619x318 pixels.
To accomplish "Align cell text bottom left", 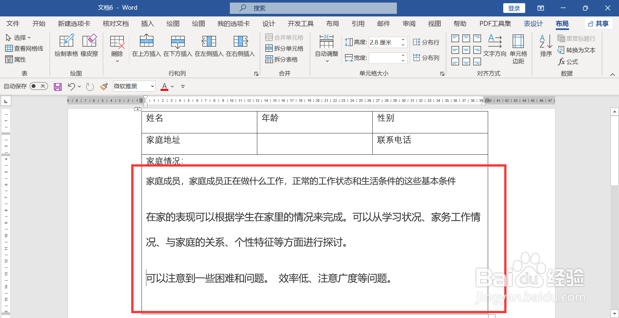I will [x=455, y=62].
